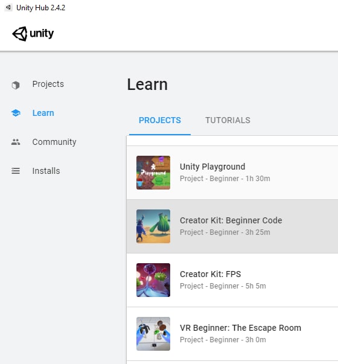Go to Community section
This screenshot has width=338, height=364.
click(x=54, y=142)
